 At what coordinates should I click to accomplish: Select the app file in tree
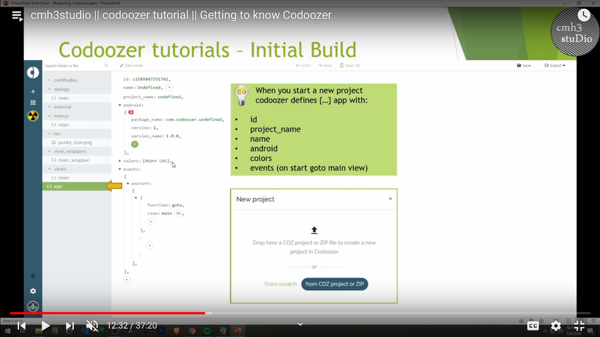click(77, 186)
